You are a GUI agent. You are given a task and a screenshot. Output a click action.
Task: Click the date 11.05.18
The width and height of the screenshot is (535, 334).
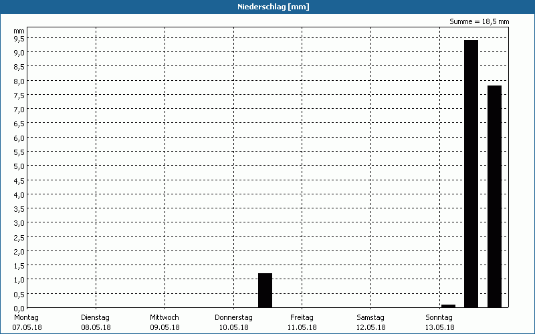coord(302,328)
